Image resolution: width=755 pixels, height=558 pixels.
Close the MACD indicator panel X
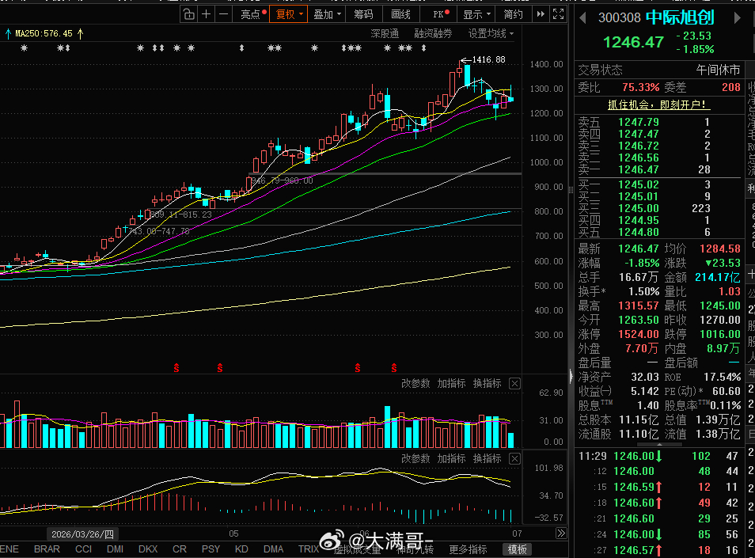pyautogui.click(x=514, y=458)
